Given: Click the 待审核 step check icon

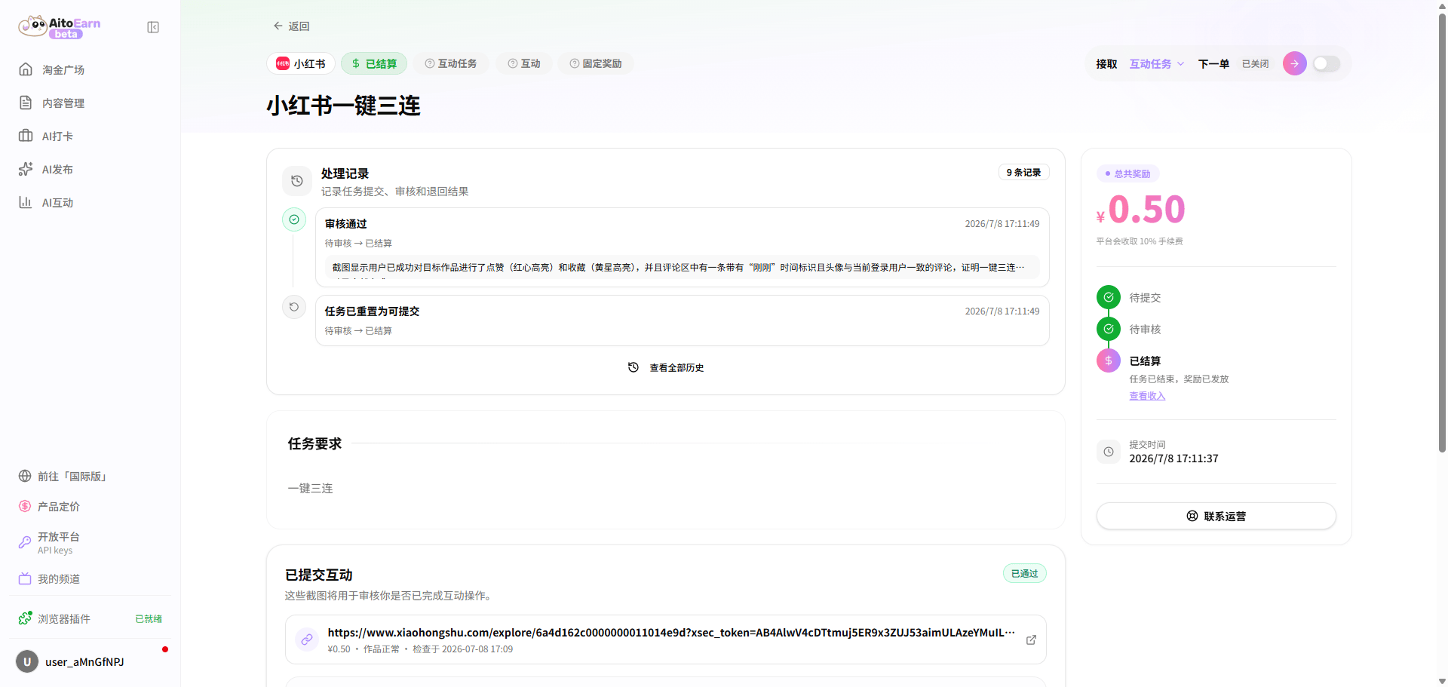Looking at the screenshot, I should [x=1109, y=329].
